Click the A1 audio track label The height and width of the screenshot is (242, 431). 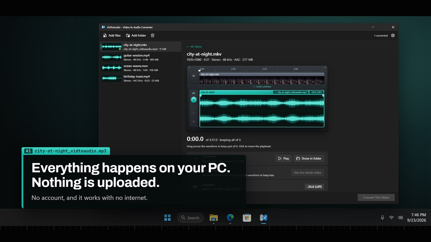(194, 93)
